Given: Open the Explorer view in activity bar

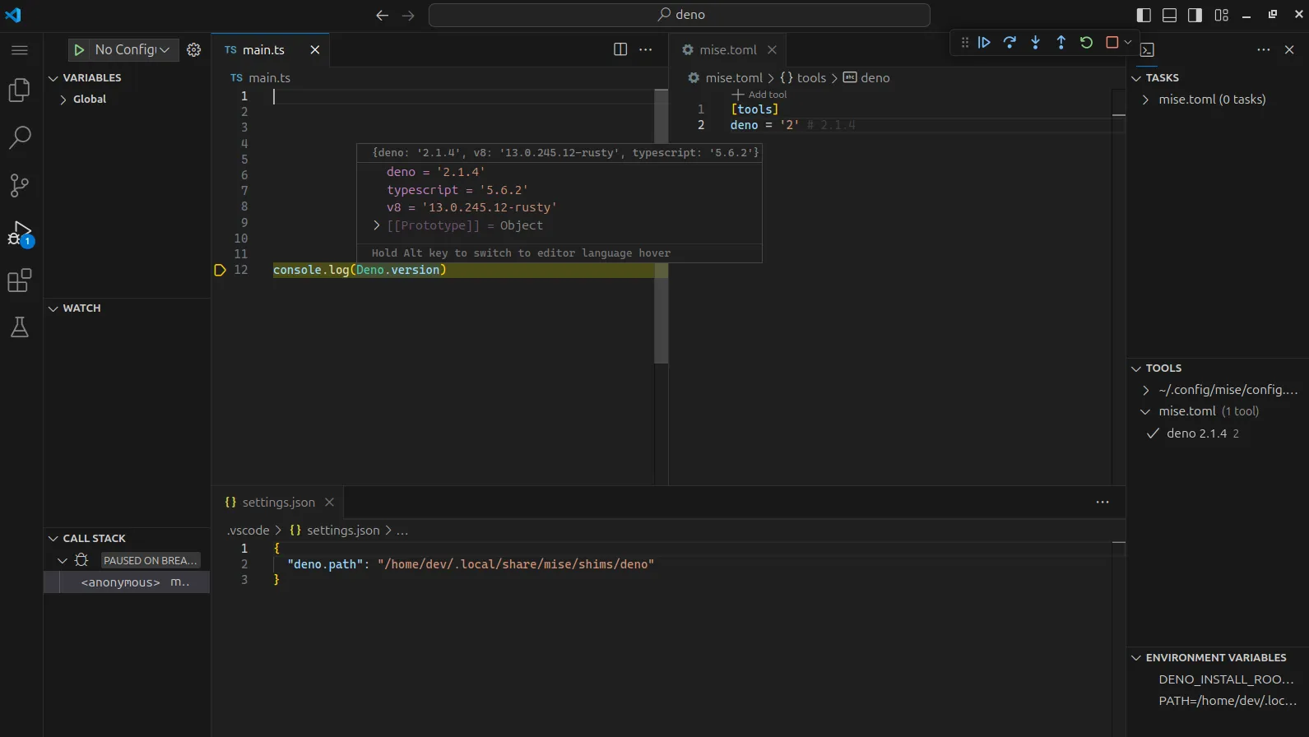Looking at the screenshot, I should [20, 90].
